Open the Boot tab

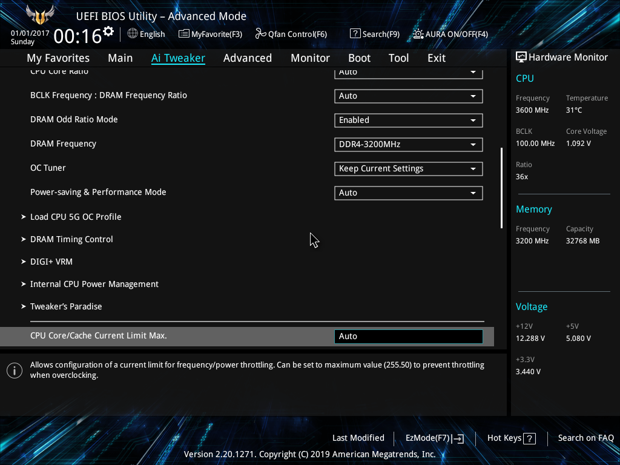click(x=359, y=58)
